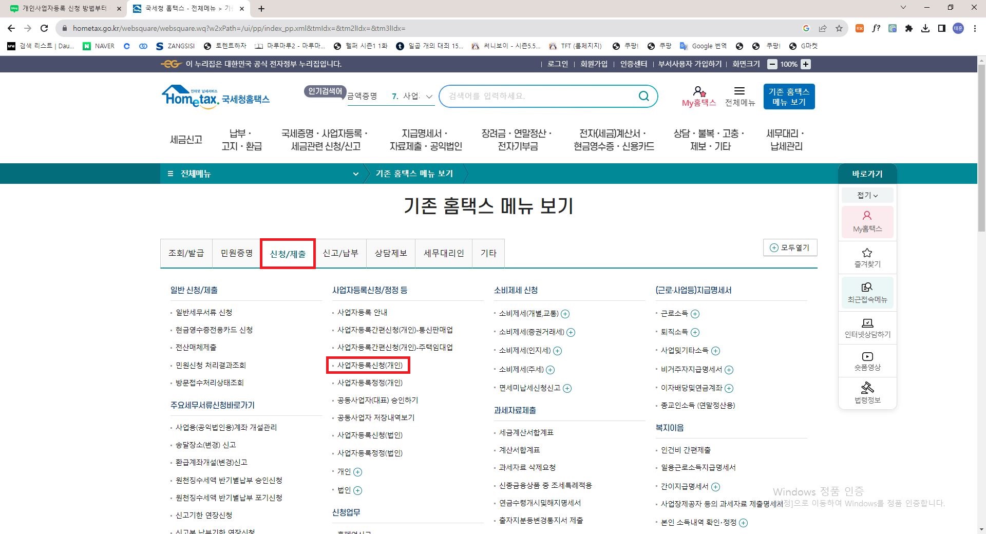Image resolution: width=986 pixels, height=534 pixels.
Task: Click the share page icon in address bar
Action: (823, 28)
